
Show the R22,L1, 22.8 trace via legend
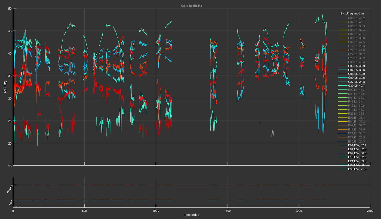click(357, 114)
